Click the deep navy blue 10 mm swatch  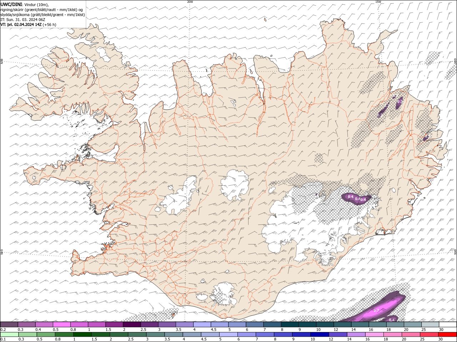click(x=320, y=334)
